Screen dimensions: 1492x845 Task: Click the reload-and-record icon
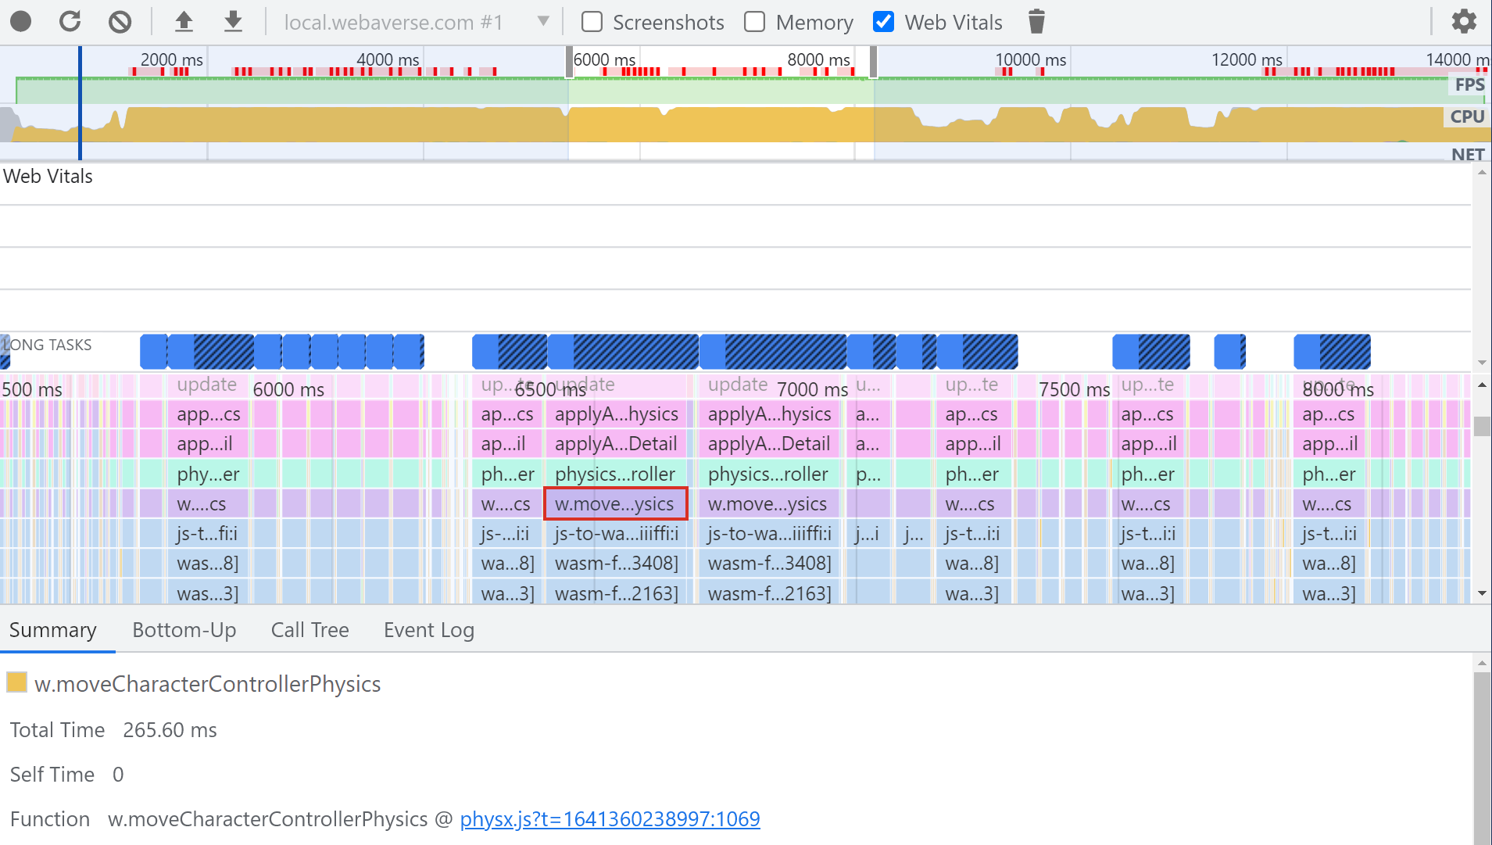point(70,21)
